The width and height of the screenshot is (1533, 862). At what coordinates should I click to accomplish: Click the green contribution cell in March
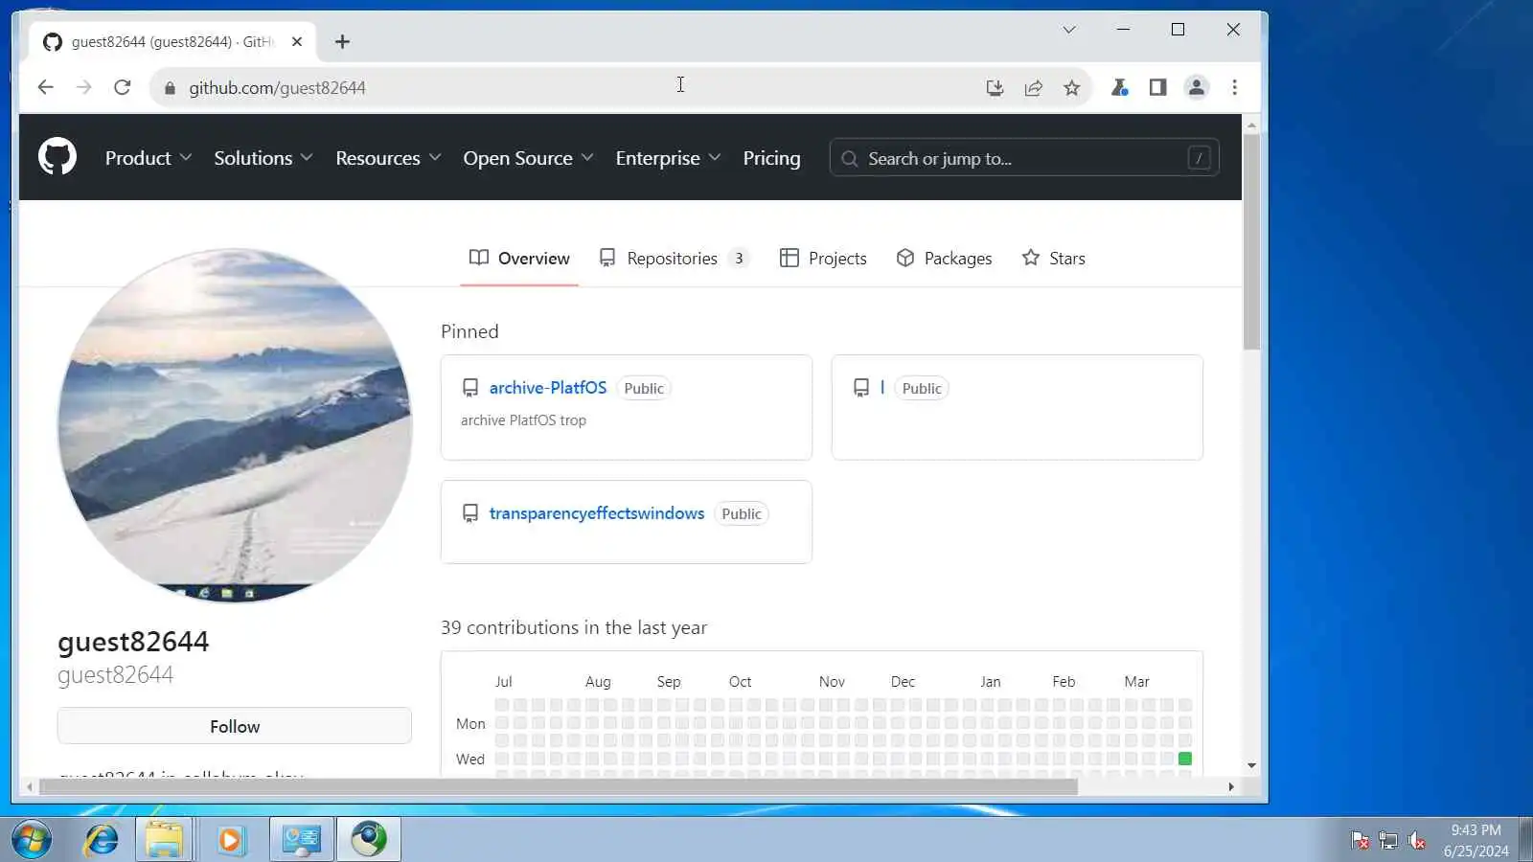1185,759
